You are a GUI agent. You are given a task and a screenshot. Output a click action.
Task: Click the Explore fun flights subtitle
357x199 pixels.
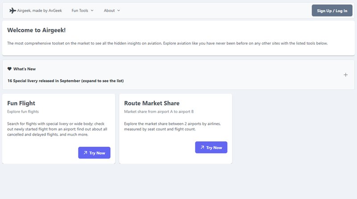[23, 112]
